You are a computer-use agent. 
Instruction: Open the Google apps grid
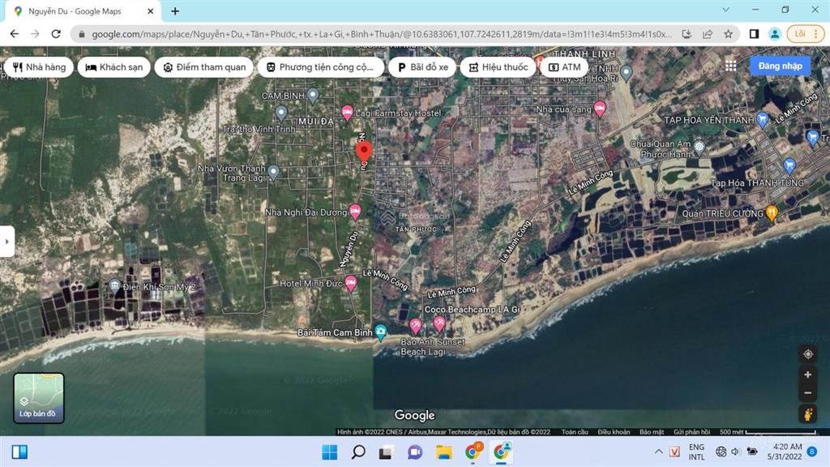coord(731,66)
